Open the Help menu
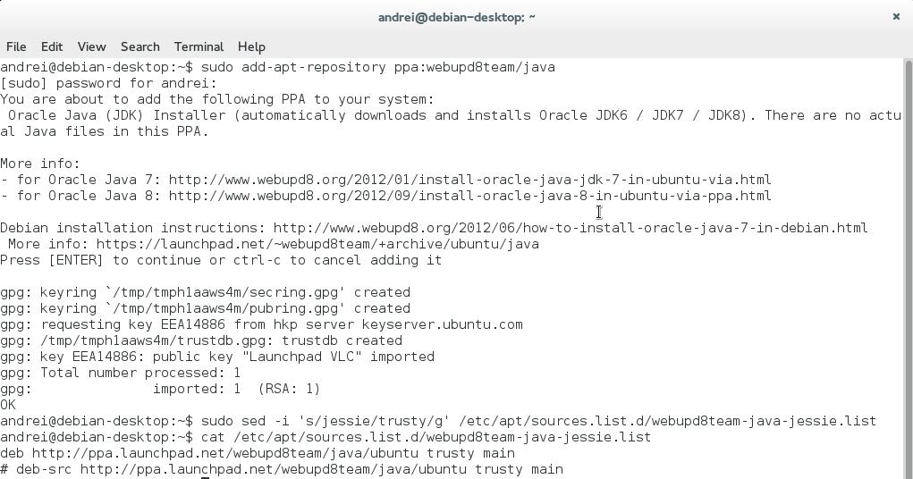 [x=251, y=46]
